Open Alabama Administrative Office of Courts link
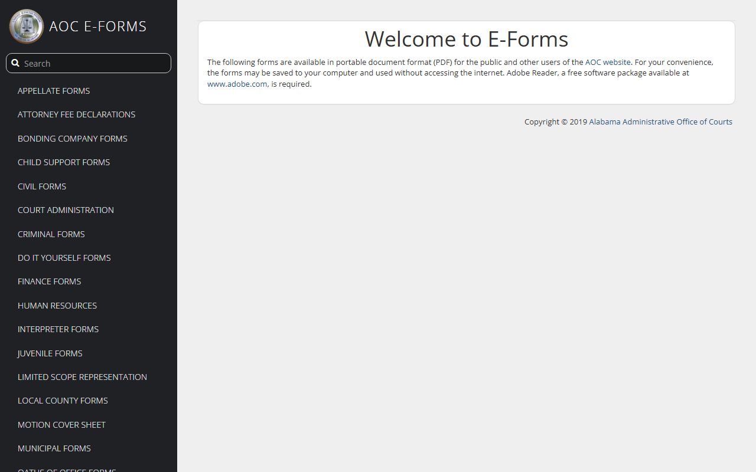Viewport: 756px width, 472px height. (x=660, y=122)
